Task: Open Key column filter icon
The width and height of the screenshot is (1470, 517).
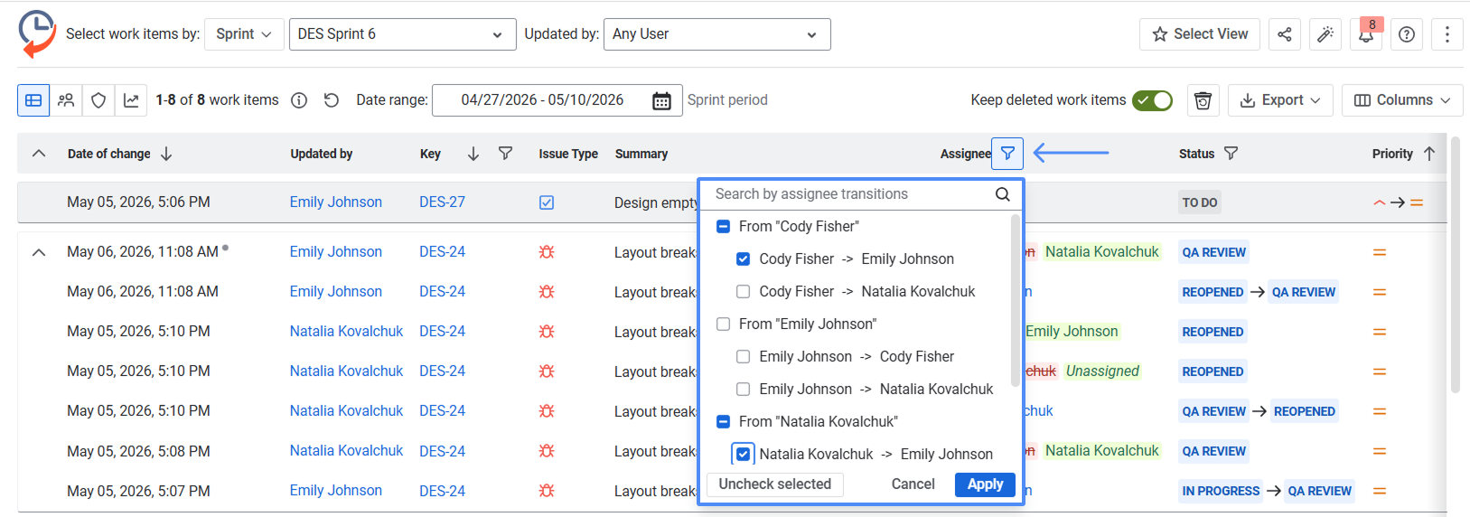Action: 506,154
